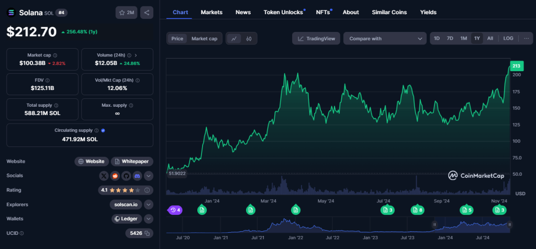Click the news marker labeled 3 near Nov '24

click(499, 209)
